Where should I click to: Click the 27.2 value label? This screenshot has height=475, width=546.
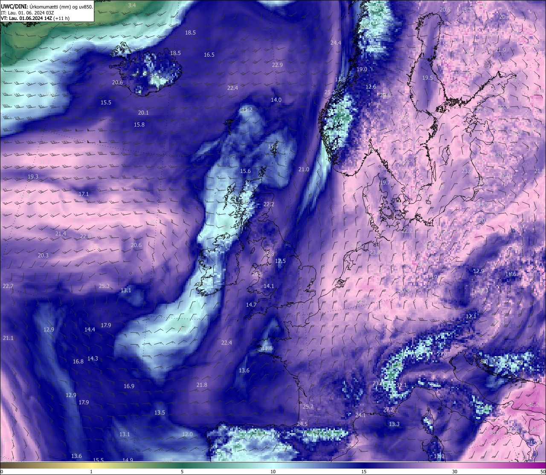(x=388, y=409)
